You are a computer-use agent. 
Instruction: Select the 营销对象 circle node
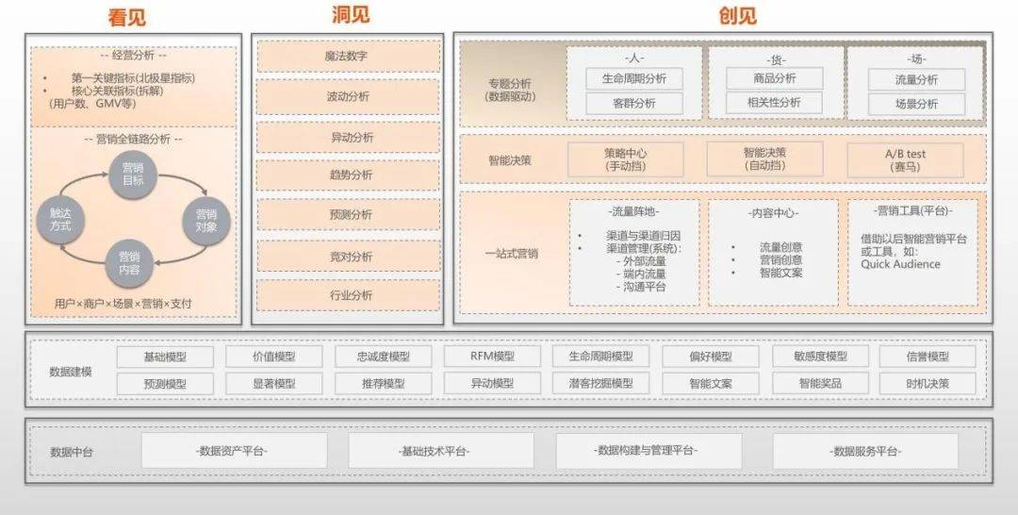(x=205, y=221)
